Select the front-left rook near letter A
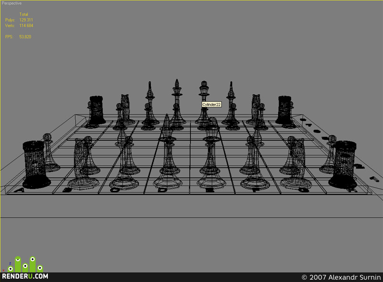Screen dimensions: 383x282 [35, 164]
